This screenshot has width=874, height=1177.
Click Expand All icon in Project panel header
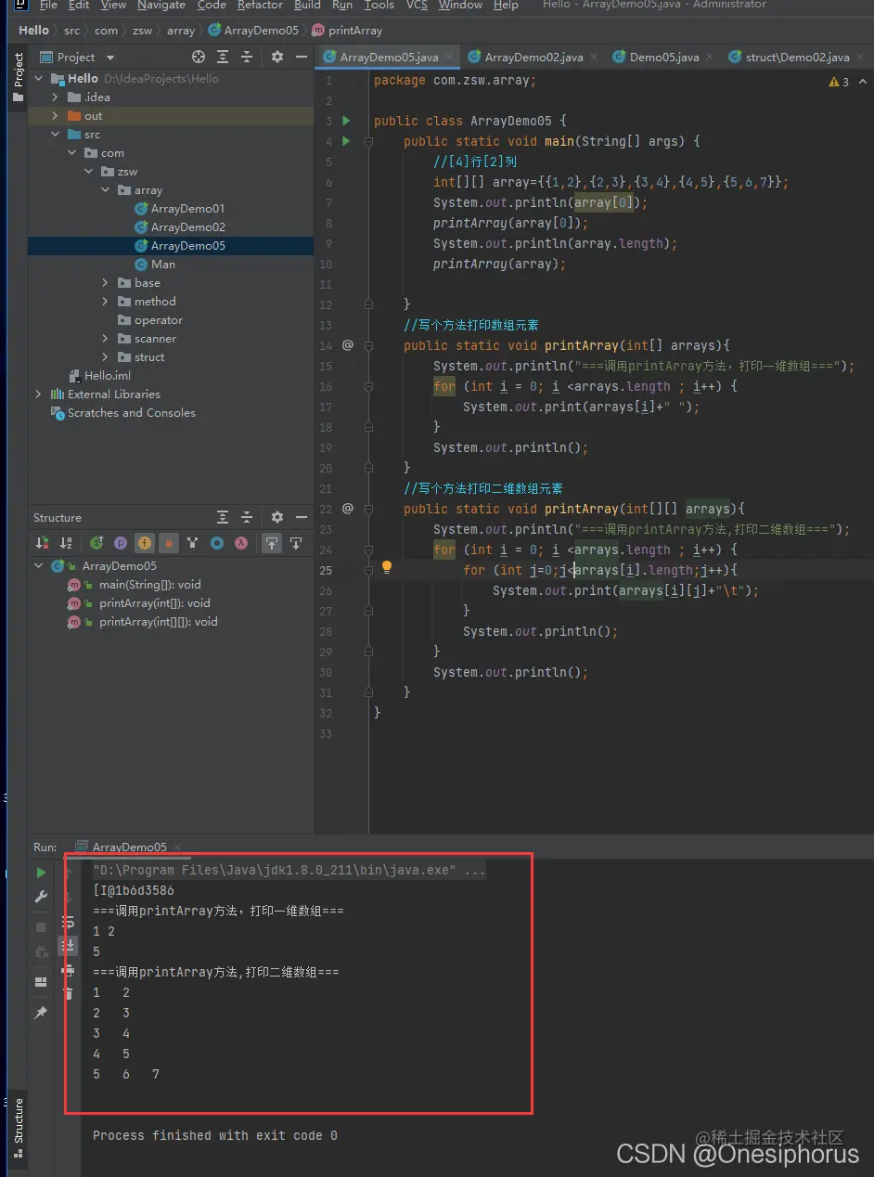(x=223, y=57)
